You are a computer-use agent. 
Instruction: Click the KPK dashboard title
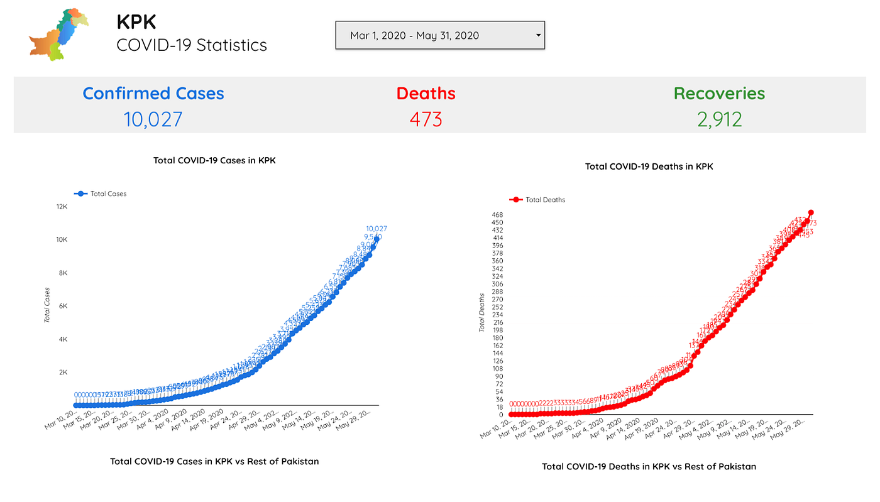136,22
